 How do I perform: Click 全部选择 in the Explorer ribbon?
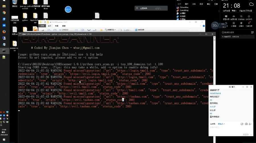tap(140, 30)
